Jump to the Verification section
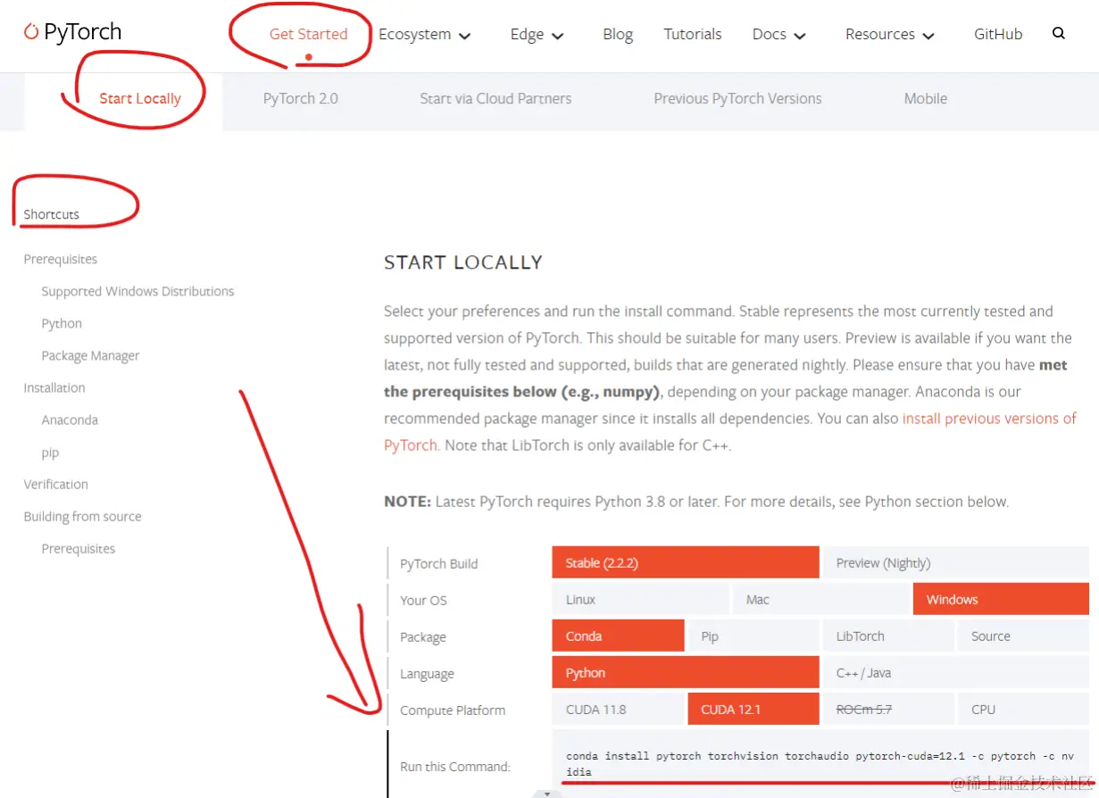 click(55, 484)
